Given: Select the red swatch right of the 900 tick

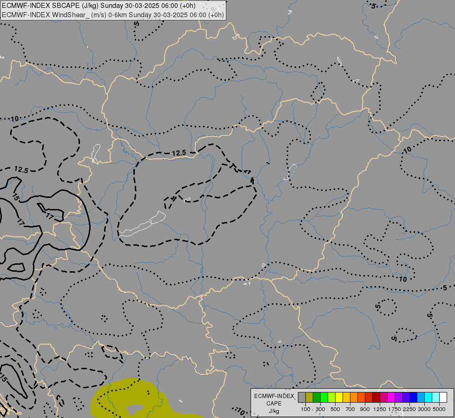Looking at the screenshot, I should pos(369,398).
